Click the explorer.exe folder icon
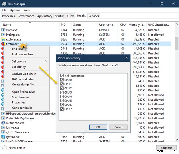The image size is (179, 154). [x=3, y=39]
